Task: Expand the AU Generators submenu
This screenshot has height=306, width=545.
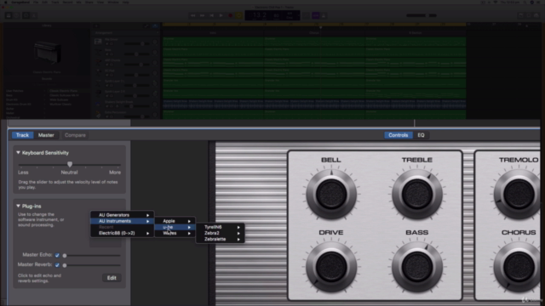Action: [x=122, y=215]
